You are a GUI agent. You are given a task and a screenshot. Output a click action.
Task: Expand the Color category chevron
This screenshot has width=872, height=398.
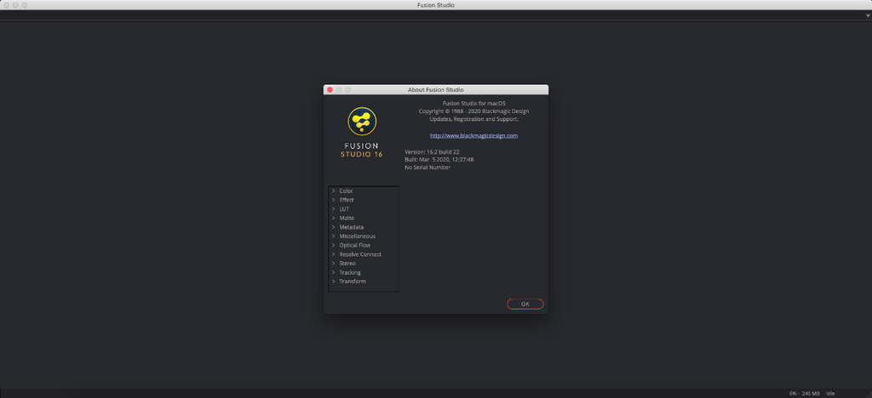point(333,191)
